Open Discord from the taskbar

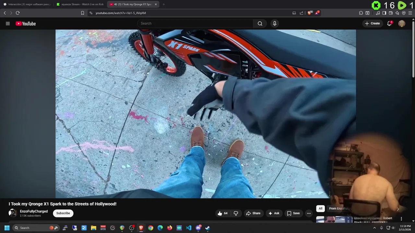(198, 228)
